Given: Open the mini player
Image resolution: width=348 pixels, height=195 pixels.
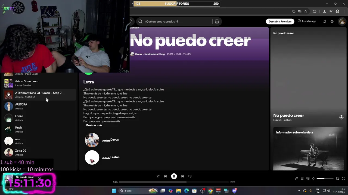Looking at the screenshot, I should tap(338, 178).
